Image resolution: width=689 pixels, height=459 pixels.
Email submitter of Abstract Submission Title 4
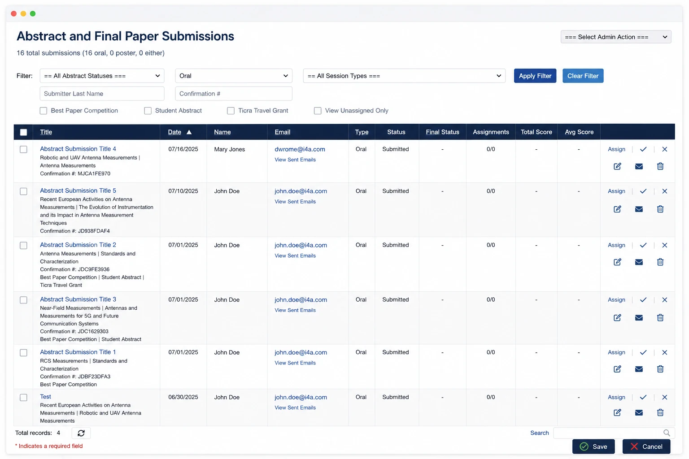639,166
